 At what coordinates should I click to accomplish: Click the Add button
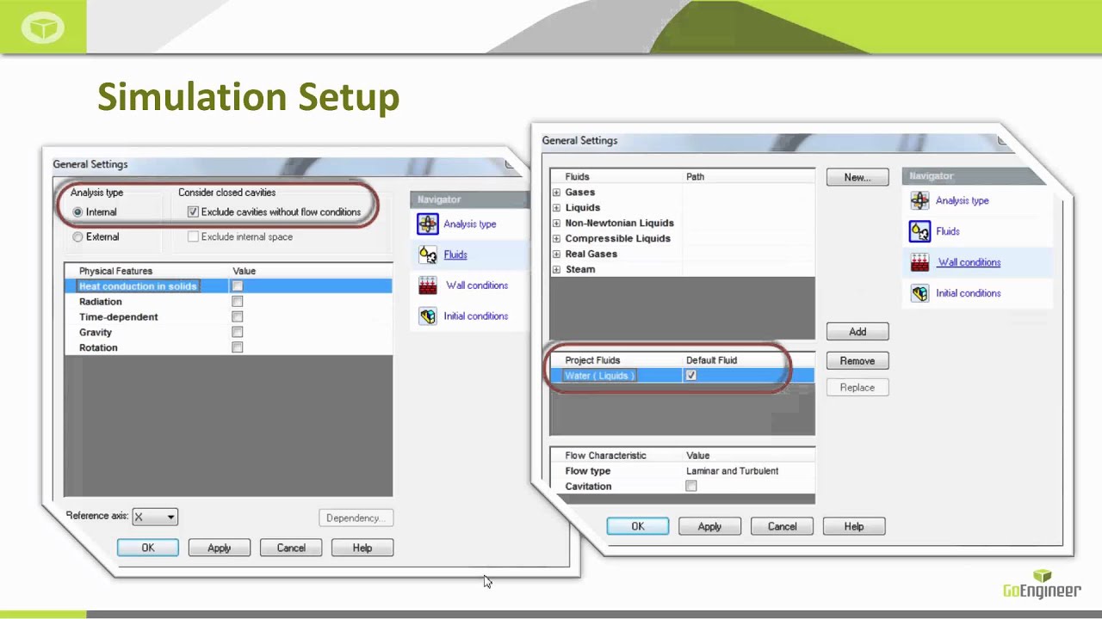coord(857,332)
